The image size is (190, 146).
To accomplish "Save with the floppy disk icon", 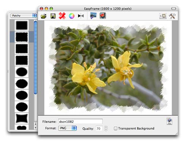I will [x=53, y=16].
